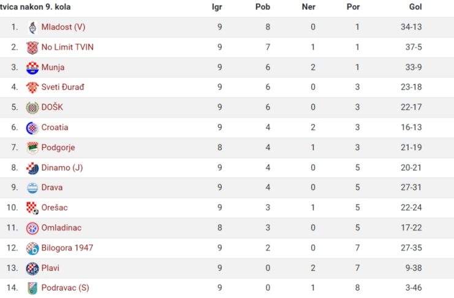Open the Podravac (S) team link
This screenshot has width=454, height=298.
click(x=66, y=288)
